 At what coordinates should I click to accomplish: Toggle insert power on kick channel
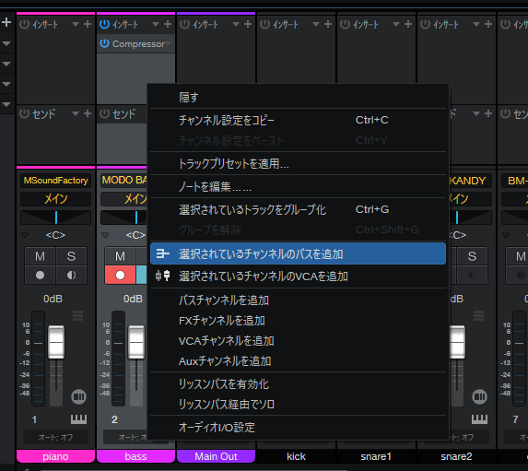264,24
